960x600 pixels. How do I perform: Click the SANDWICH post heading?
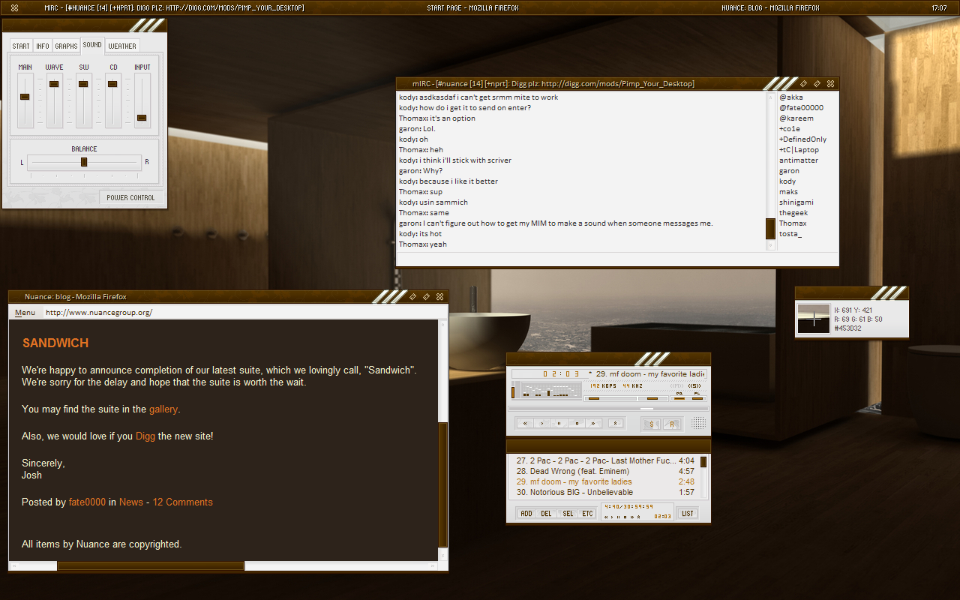(x=55, y=343)
